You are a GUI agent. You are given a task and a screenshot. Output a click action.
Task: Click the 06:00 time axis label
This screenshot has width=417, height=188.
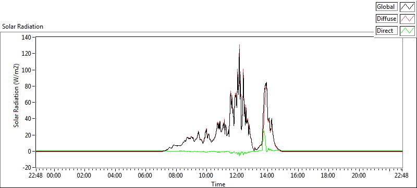coord(145,176)
